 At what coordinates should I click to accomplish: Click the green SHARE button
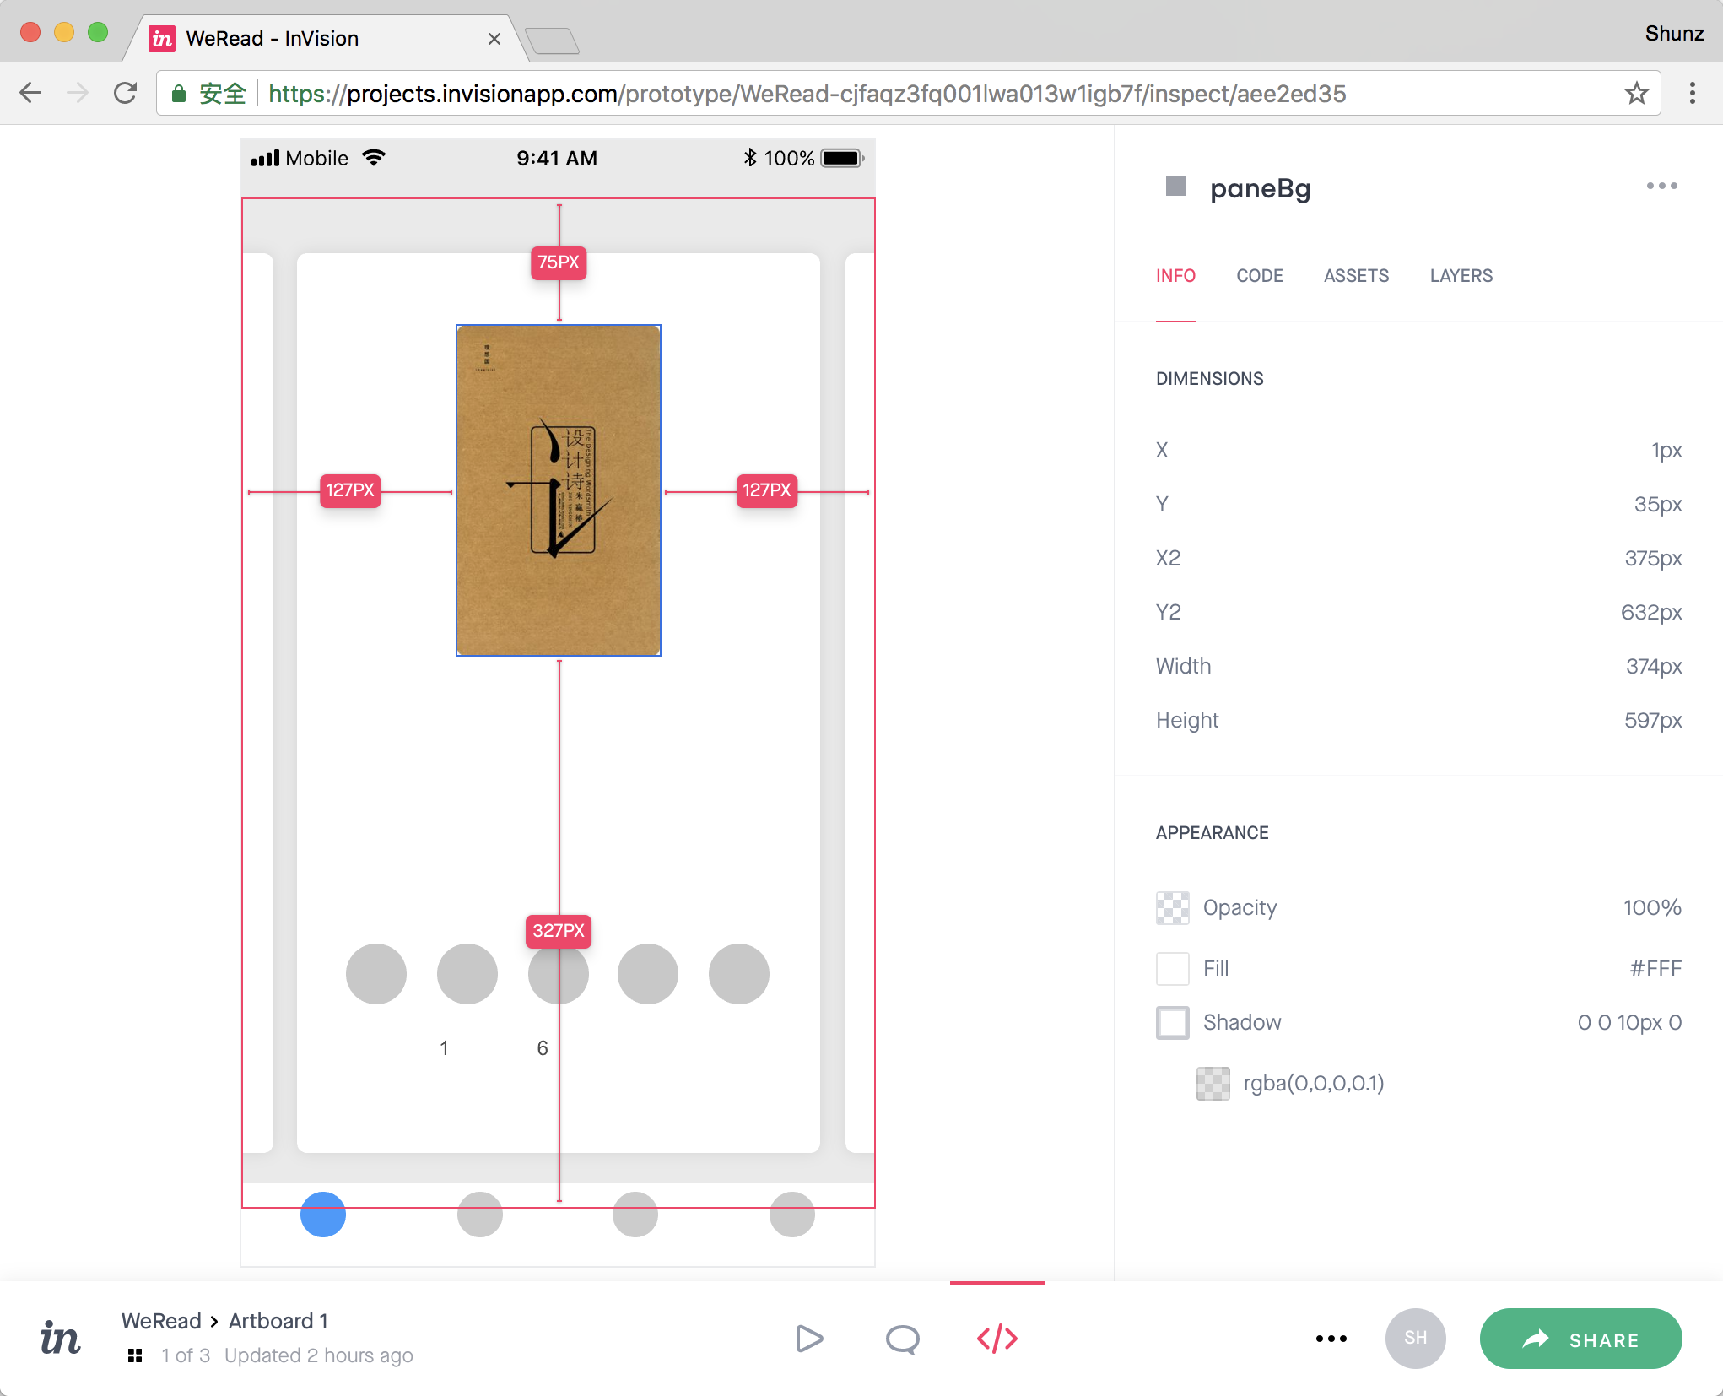coord(1581,1339)
